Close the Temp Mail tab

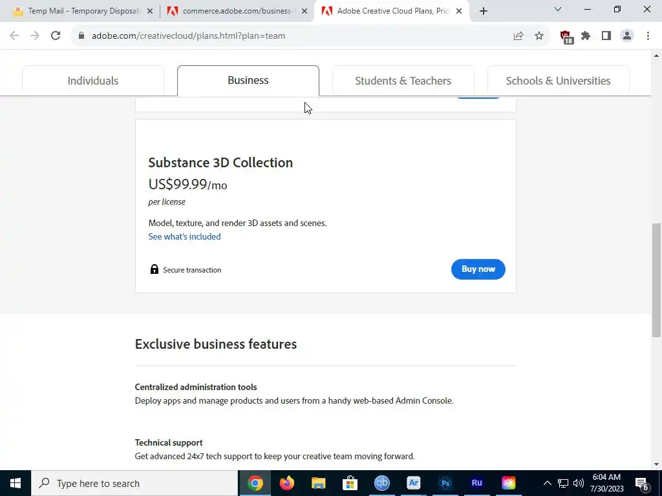point(150,12)
